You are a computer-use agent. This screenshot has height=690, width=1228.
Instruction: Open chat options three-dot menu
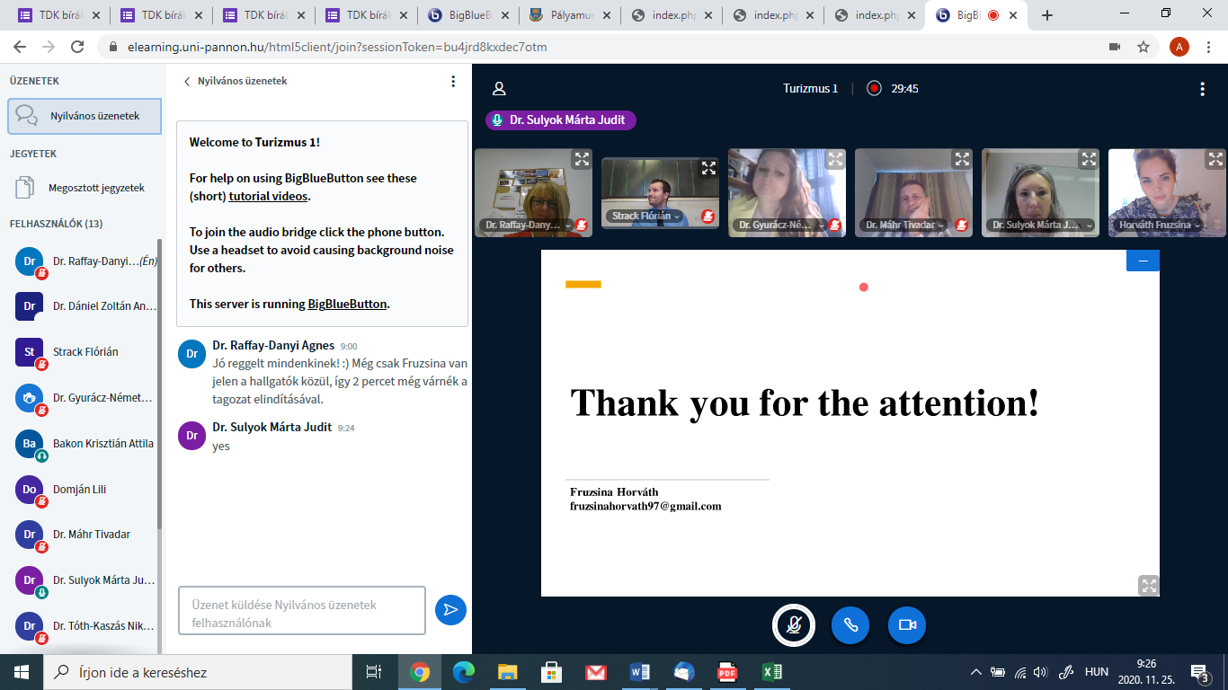pos(453,81)
